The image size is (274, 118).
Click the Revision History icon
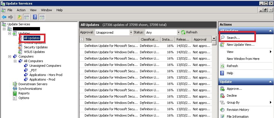click(x=222, y=110)
